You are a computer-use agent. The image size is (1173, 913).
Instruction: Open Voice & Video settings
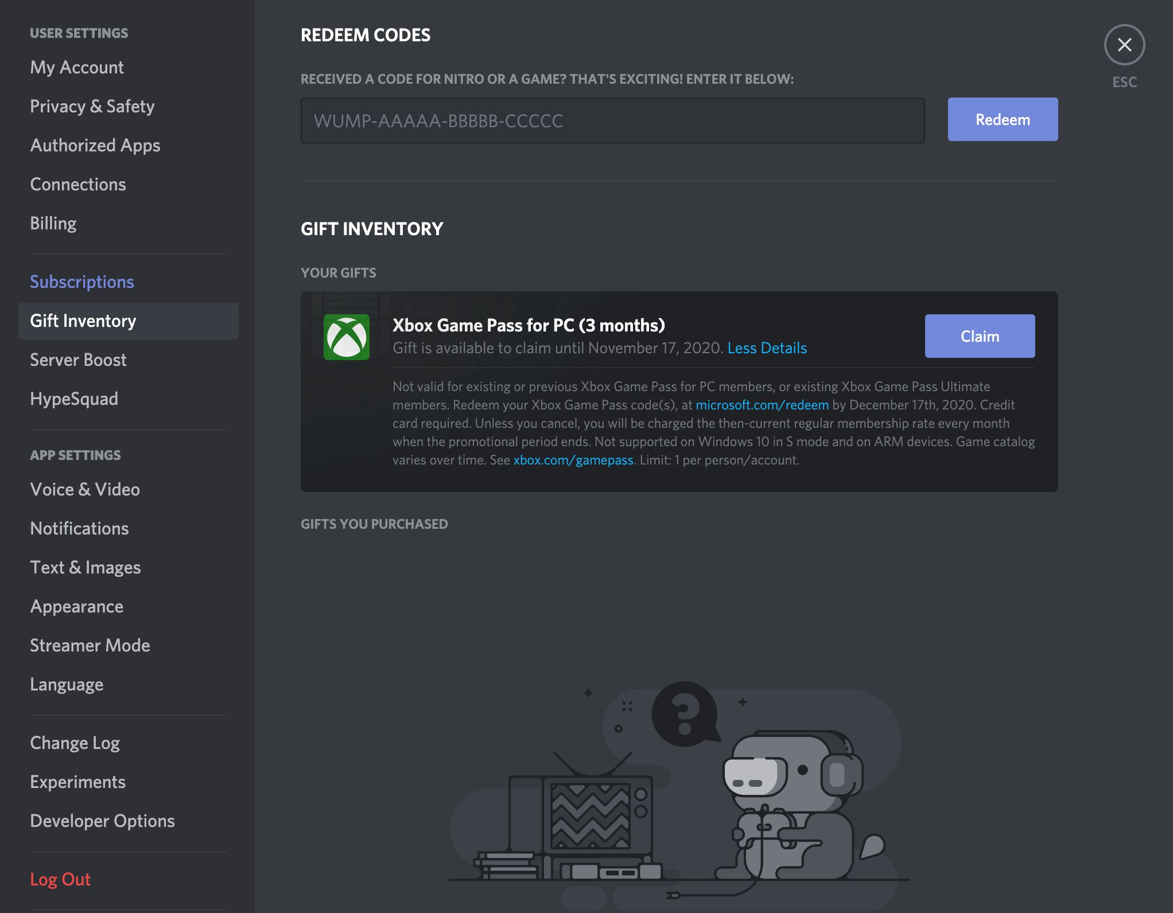point(85,489)
